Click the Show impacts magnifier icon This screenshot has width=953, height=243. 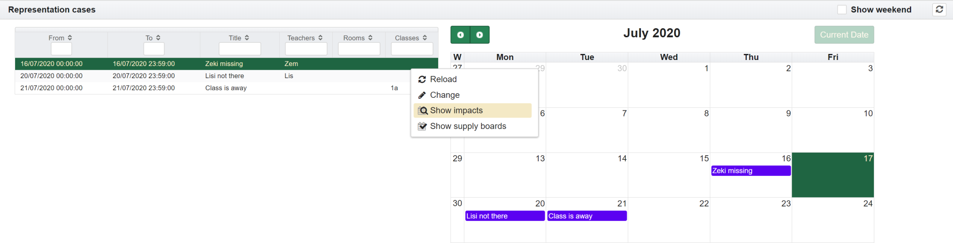(423, 111)
